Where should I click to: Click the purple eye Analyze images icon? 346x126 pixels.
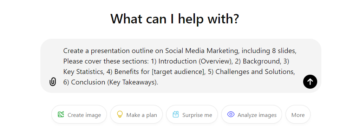(x=231, y=114)
